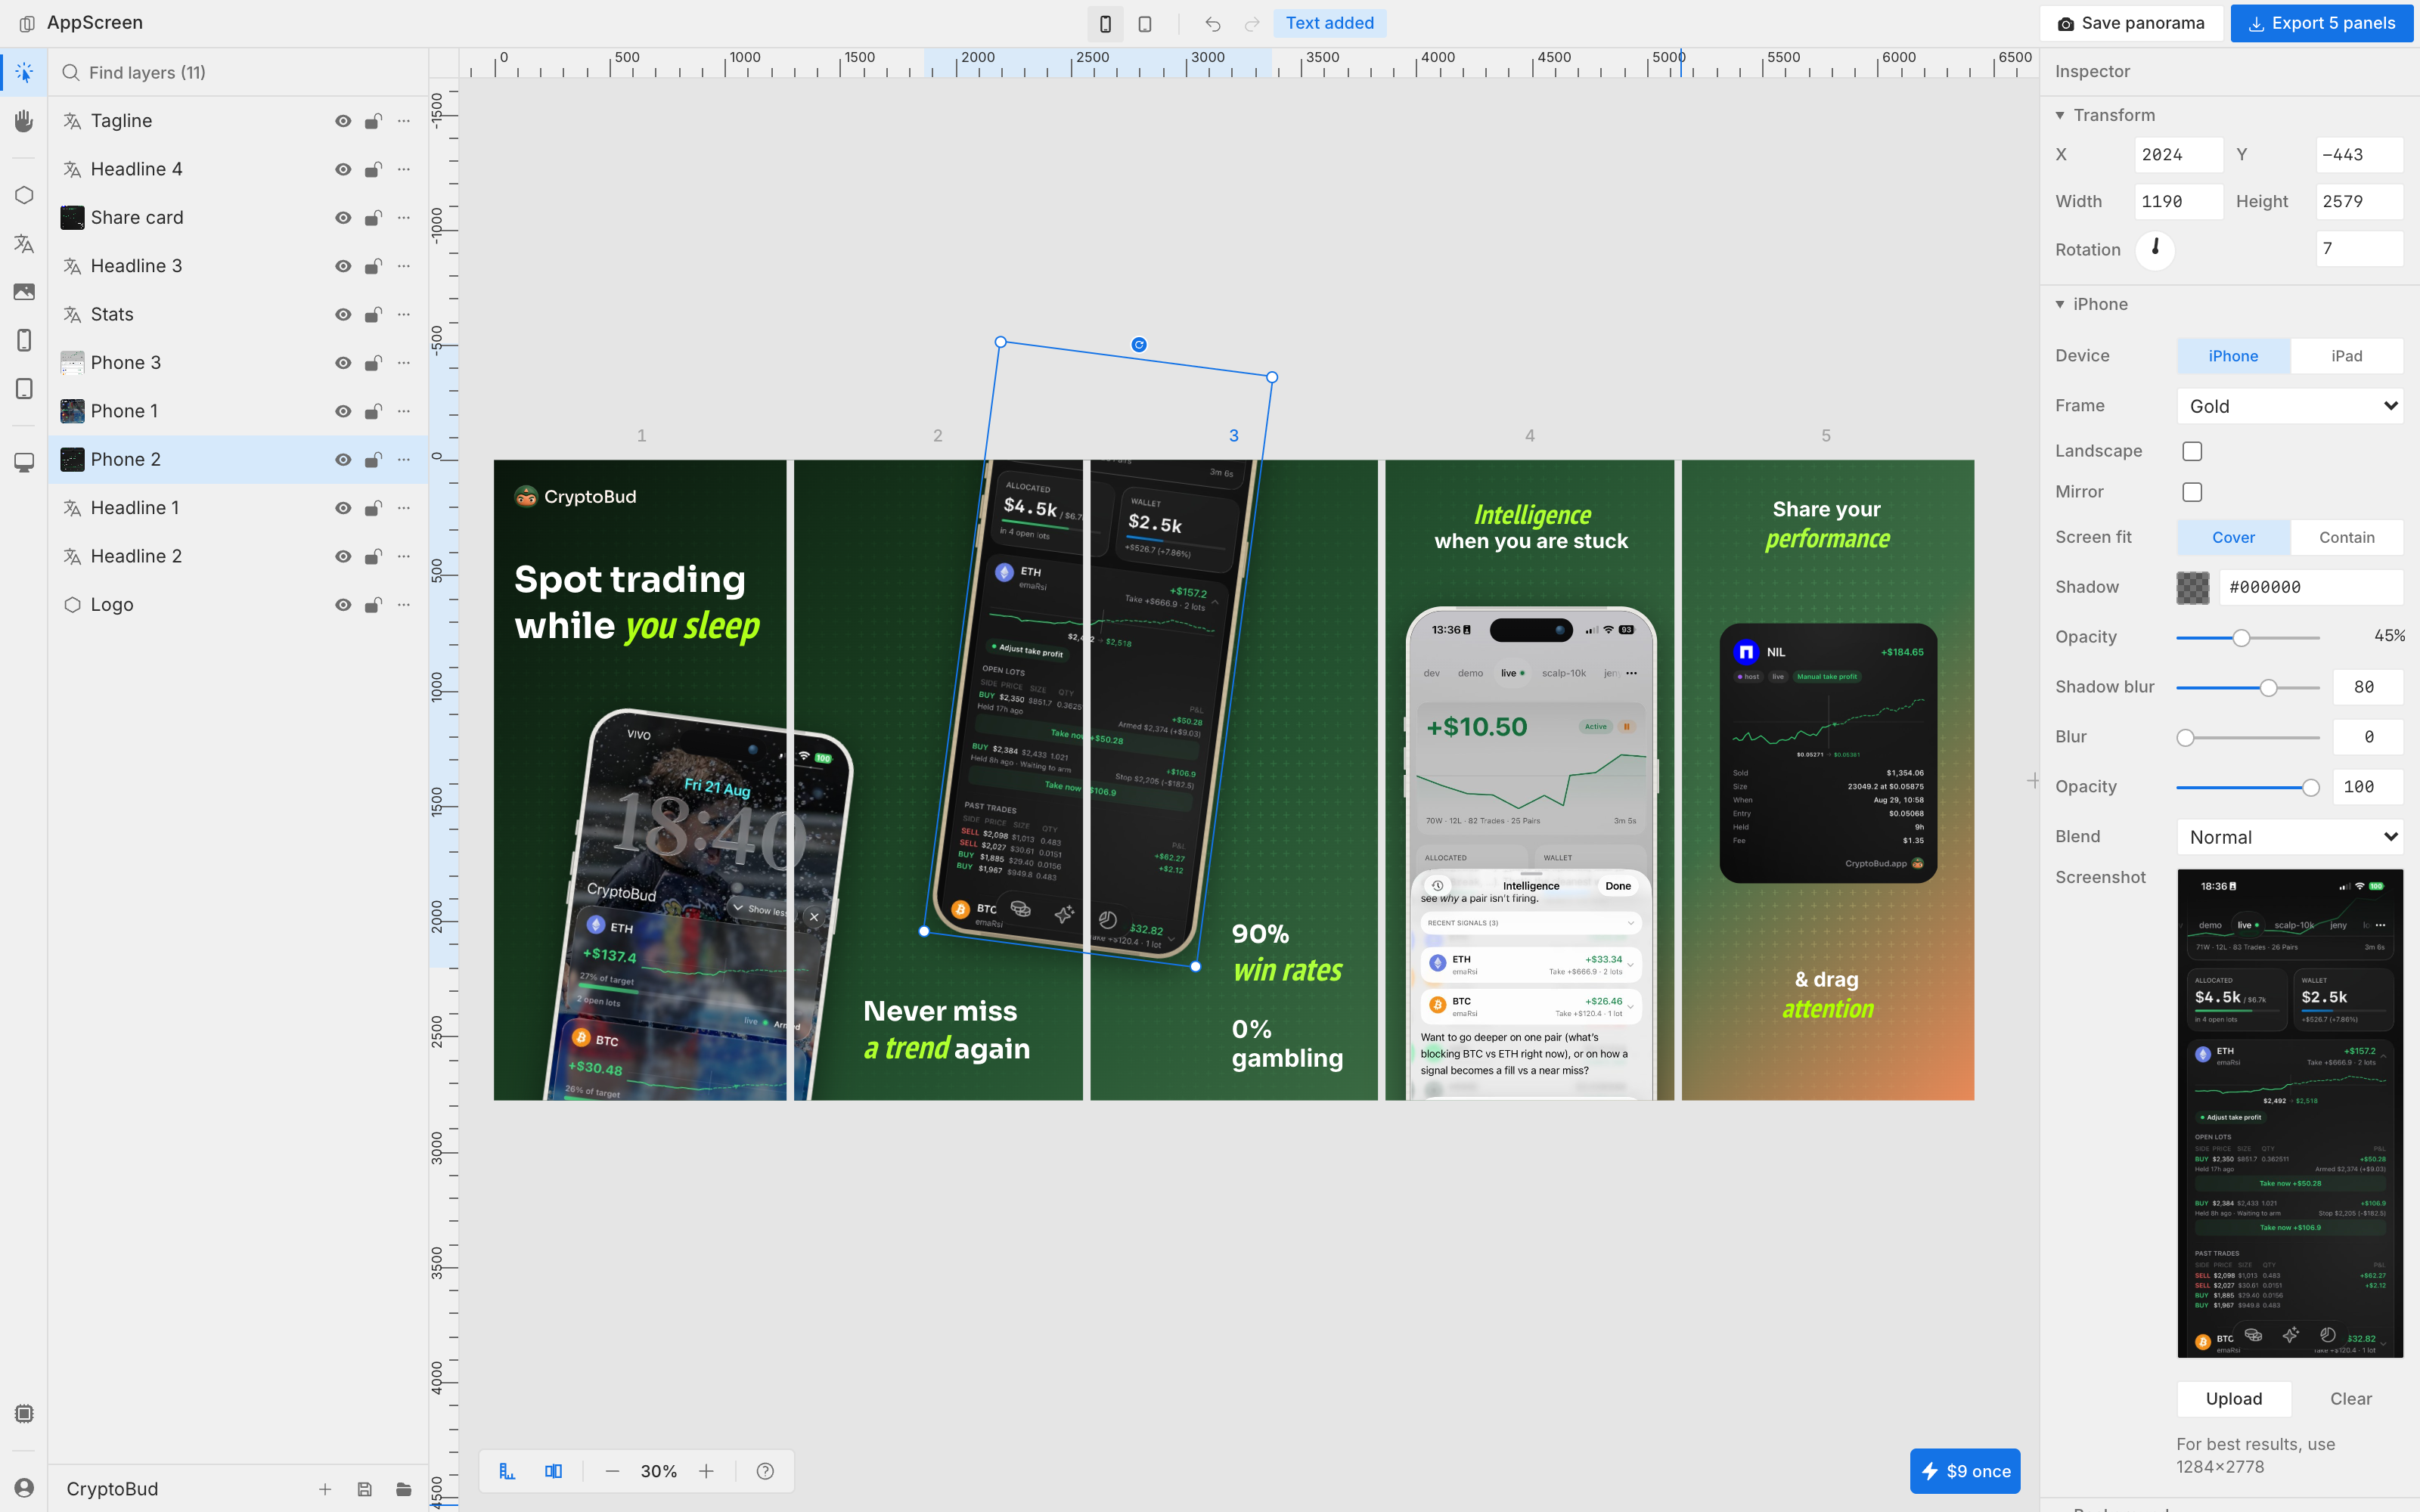Select the image tool in left toolbar
Image resolution: width=2420 pixels, height=1512 pixels.
click(24, 292)
